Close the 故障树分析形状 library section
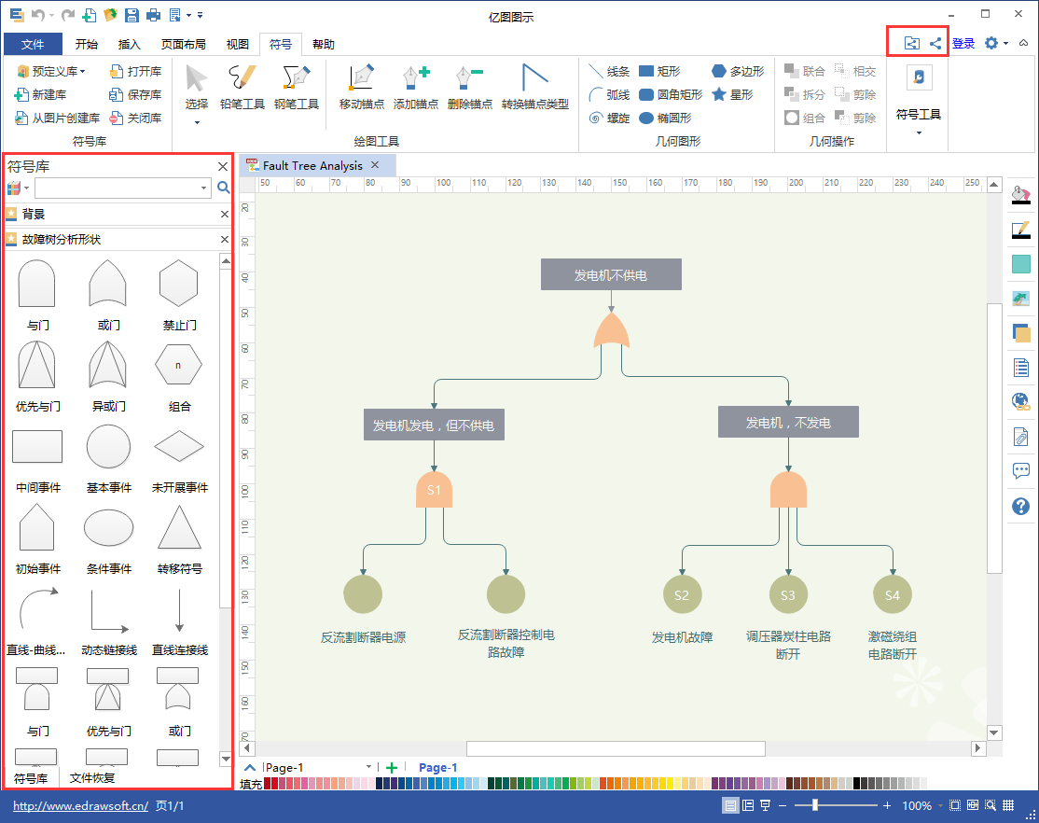This screenshot has width=1039, height=823. point(225,240)
